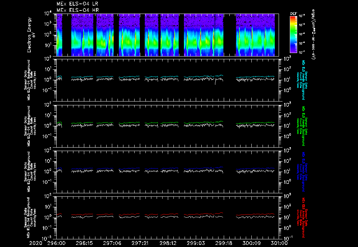Screen dimensions: 358x247
Task: Click the '298:12' time tick label
Action: [x=168, y=243]
